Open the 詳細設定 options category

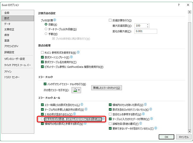[18, 52]
